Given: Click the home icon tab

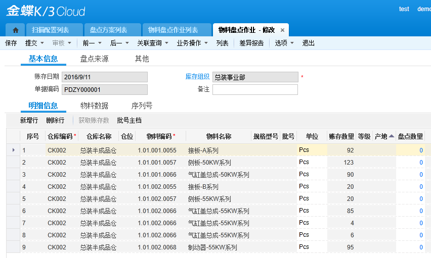Looking at the screenshot, I should 15,30.
